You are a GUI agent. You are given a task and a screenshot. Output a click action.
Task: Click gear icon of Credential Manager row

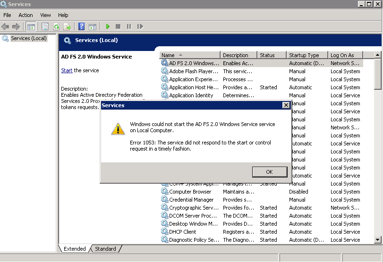pos(165,200)
